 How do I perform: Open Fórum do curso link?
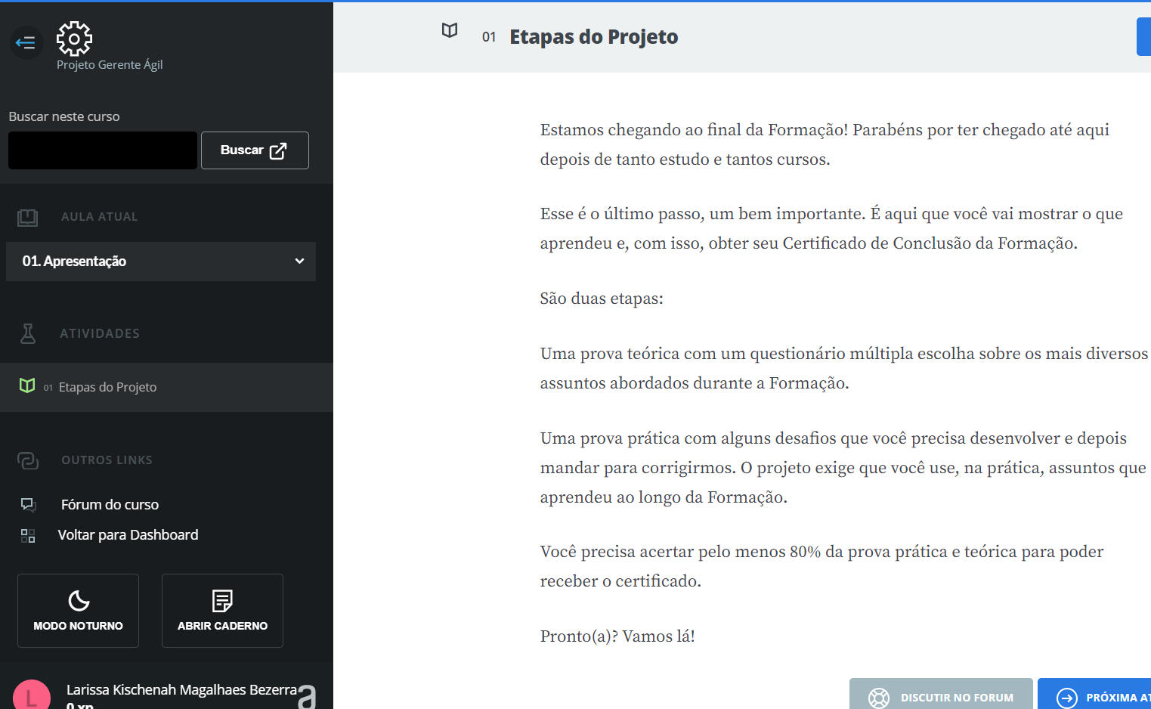click(110, 505)
